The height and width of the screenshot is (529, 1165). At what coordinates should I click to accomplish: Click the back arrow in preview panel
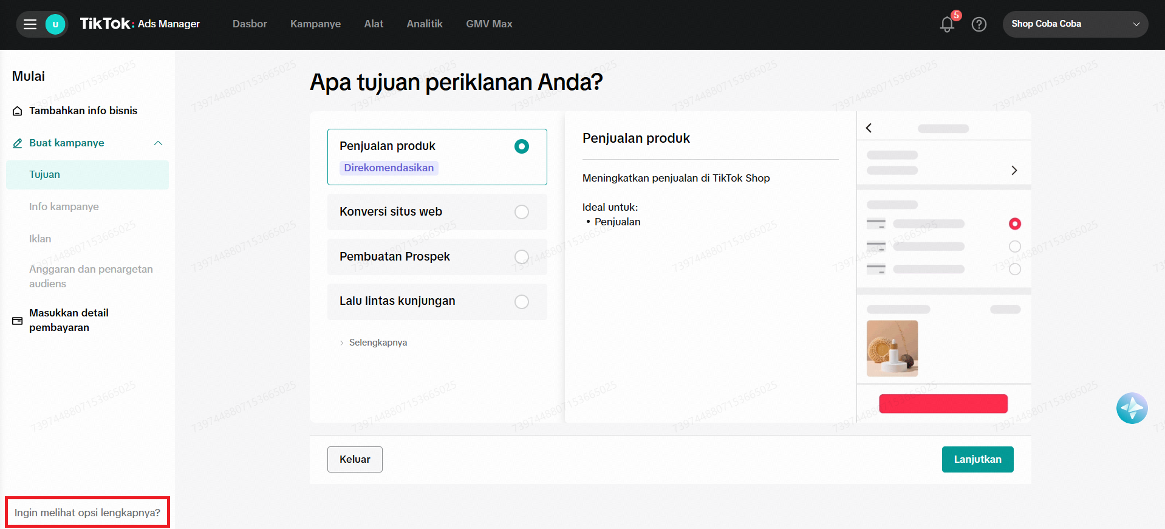869,128
